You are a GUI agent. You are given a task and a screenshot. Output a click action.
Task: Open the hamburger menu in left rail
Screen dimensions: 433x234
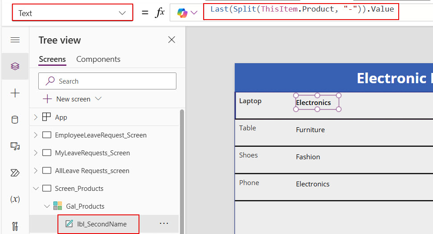click(15, 40)
